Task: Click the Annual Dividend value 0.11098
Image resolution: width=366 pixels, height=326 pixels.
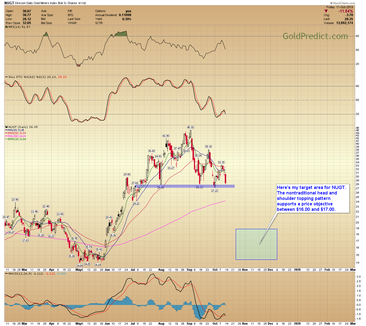Action: pyautogui.click(x=125, y=15)
